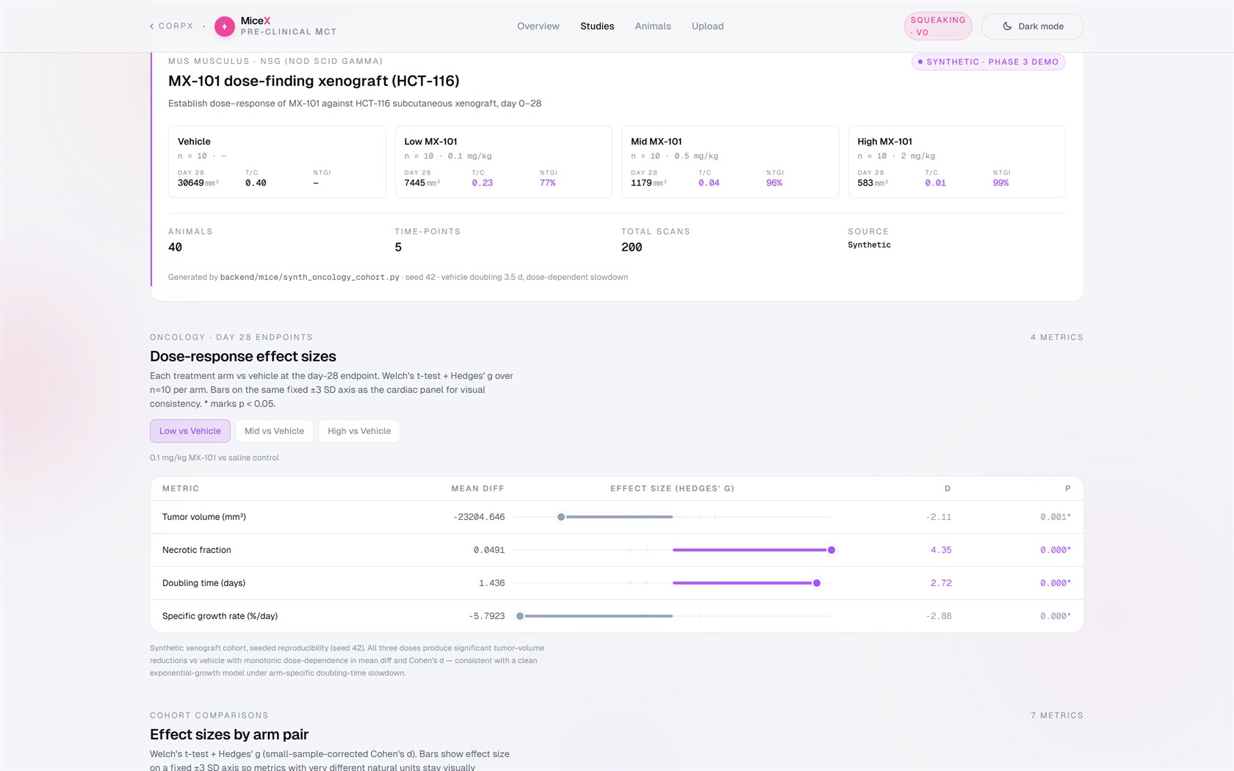Click the mean diff value 1.436

492,583
